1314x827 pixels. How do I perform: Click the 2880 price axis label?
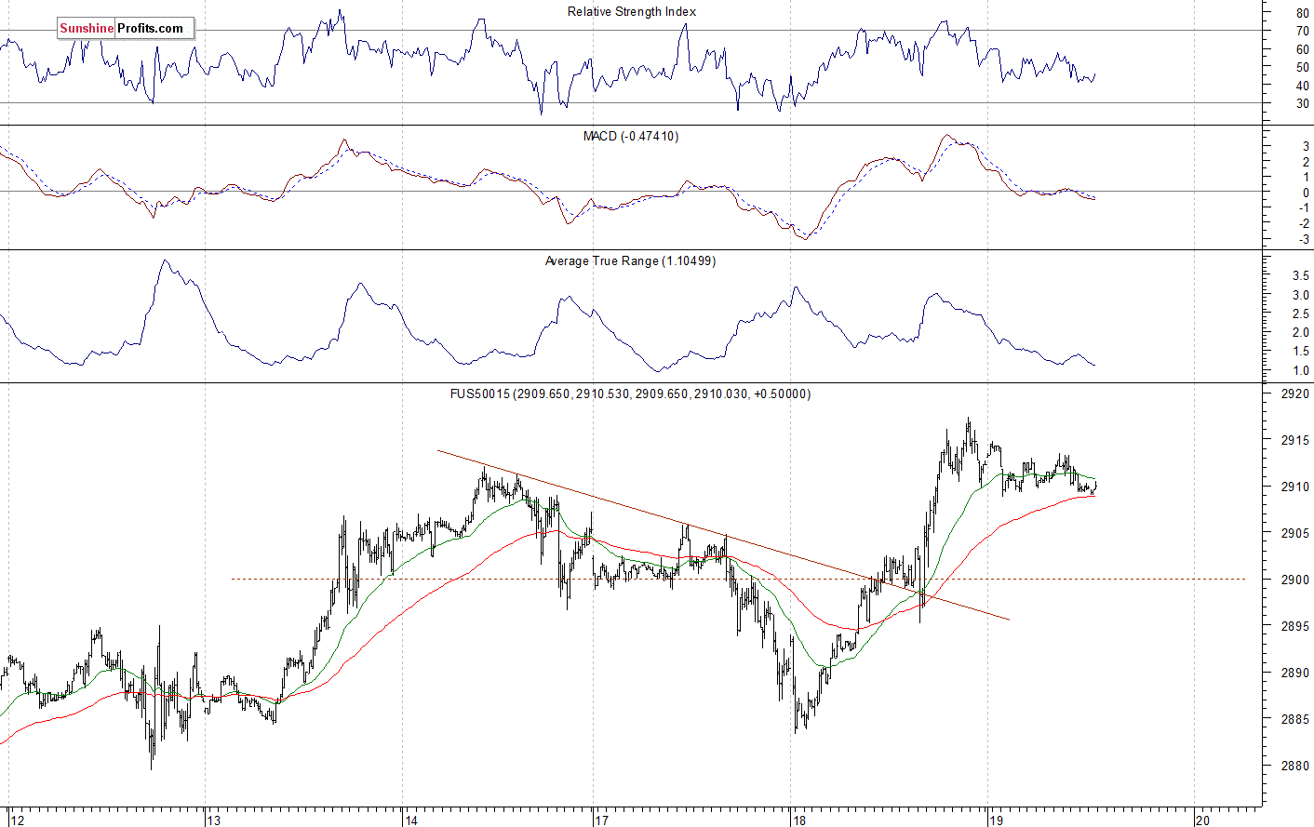(1294, 766)
